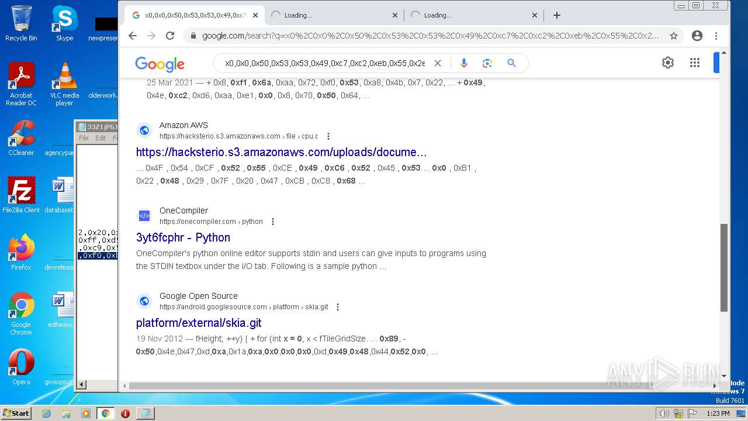748x421 pixels.
Task: Click the Windows Start button
Action: point(16,413)
